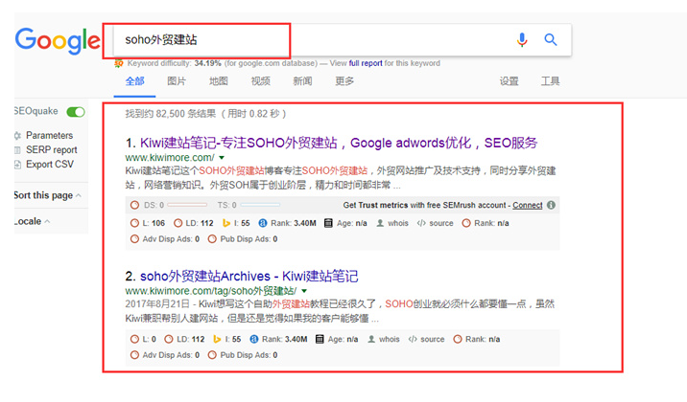Image resolution: width=687 pixels, height=402 pixels.
Task: Open SERP report in sidebar
Action: [x=51, y=150]
